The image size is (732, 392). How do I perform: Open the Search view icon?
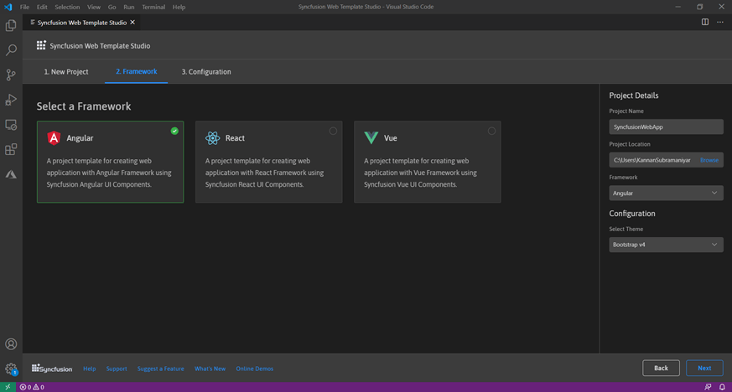point(11,50)
